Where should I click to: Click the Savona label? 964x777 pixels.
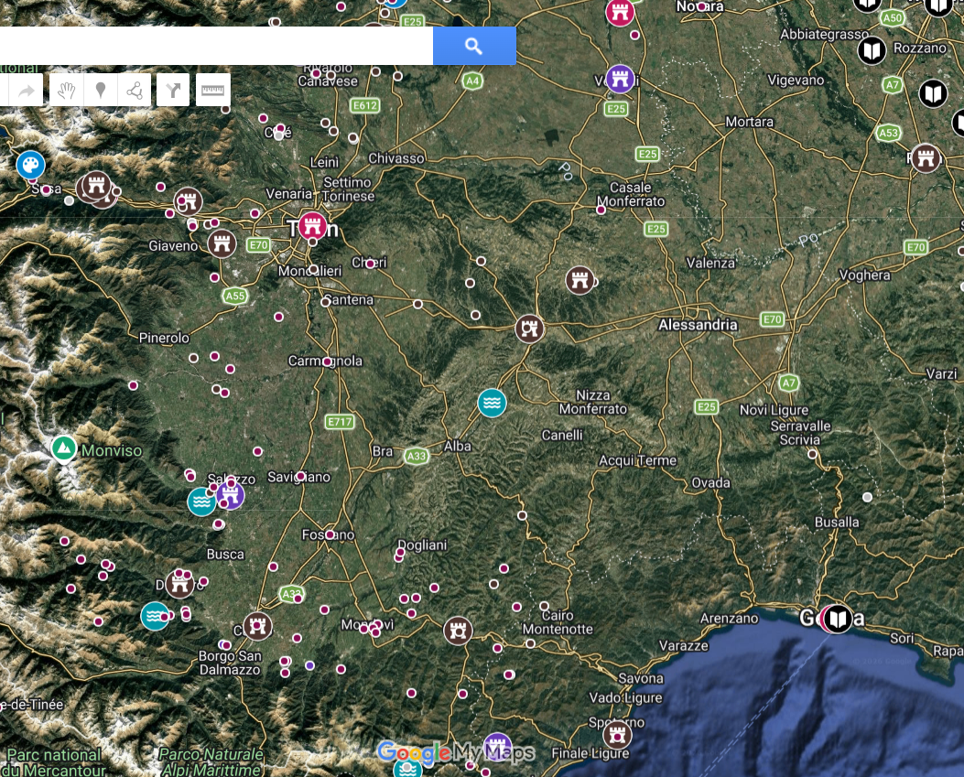(x=641, y=678)
